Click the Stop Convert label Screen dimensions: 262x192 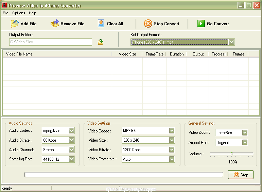(167, 24)
